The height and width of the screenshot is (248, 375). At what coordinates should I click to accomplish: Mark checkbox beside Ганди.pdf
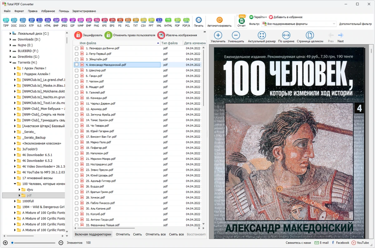(77, 76)
